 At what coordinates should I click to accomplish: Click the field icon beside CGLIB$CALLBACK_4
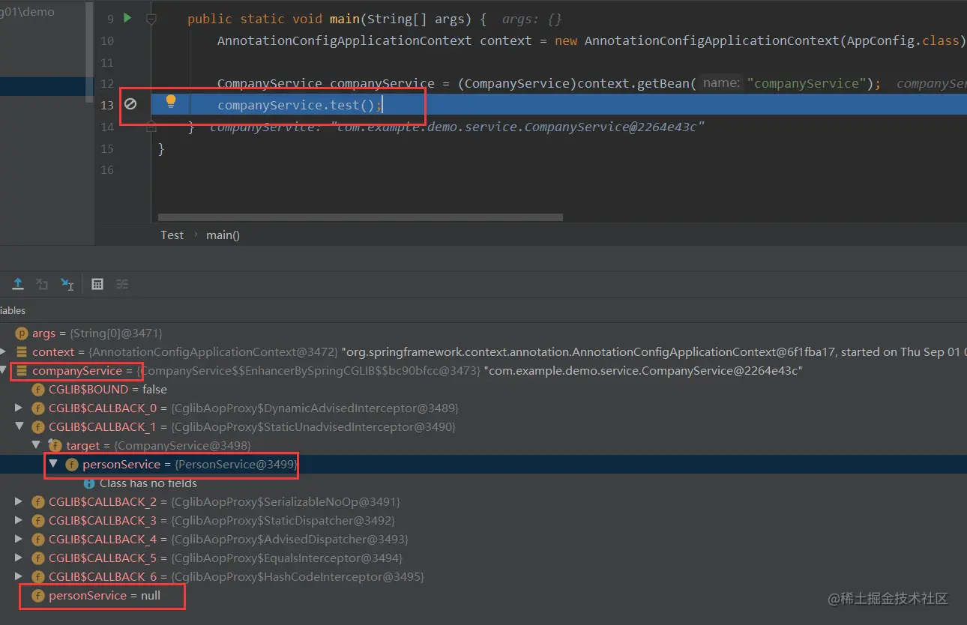[x=38, y=540]
